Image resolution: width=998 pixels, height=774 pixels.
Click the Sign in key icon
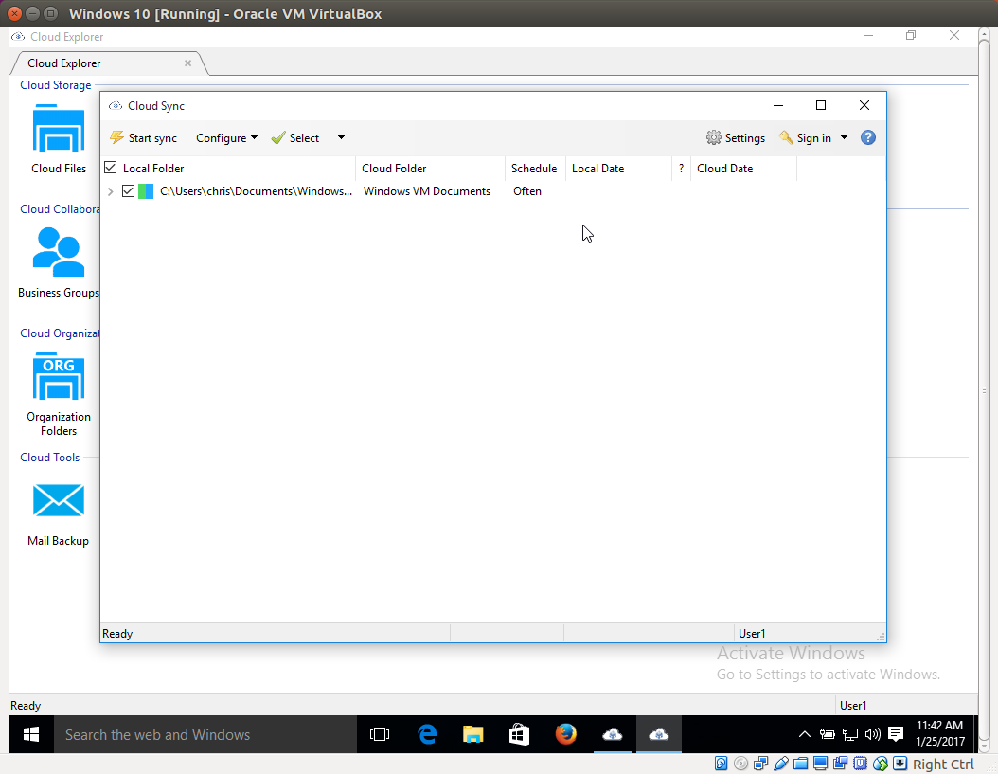[x=786, y=137]
